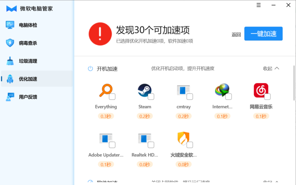Viewport: 296px width, 185px height.
Task: Click the 火绒安全软件 orange shield icon
Action: (183, 139)
